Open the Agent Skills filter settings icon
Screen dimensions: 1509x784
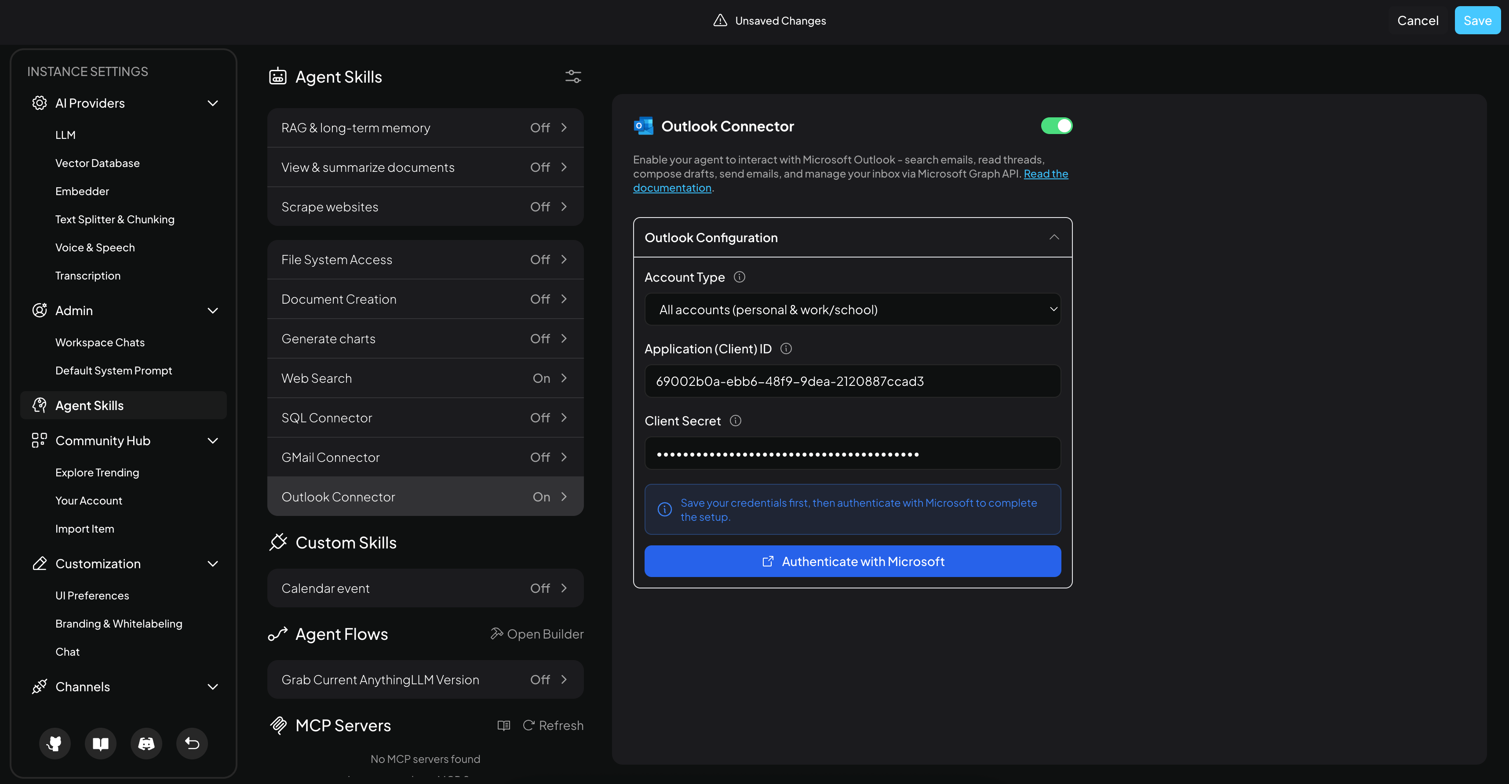click(x=572, y=76)
